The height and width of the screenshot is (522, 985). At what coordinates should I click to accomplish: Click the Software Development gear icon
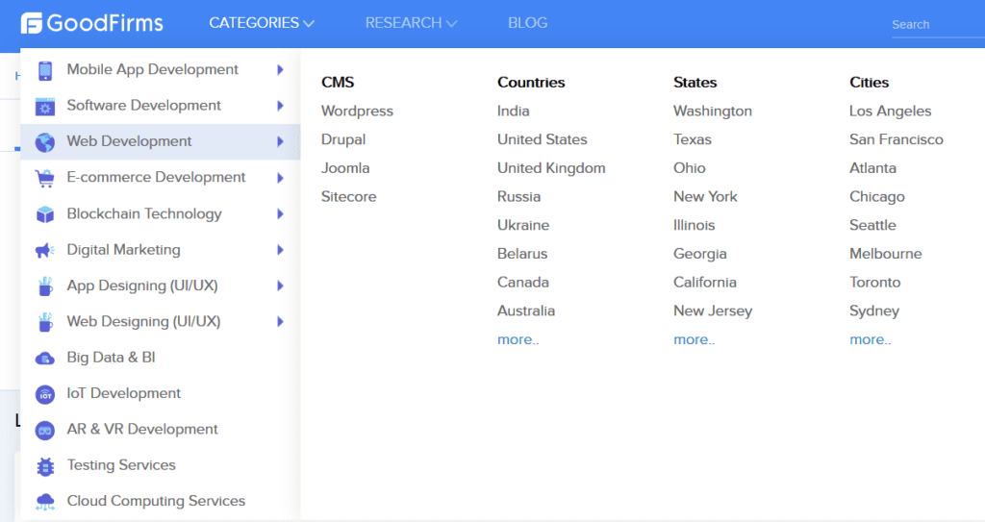(44, 107)
